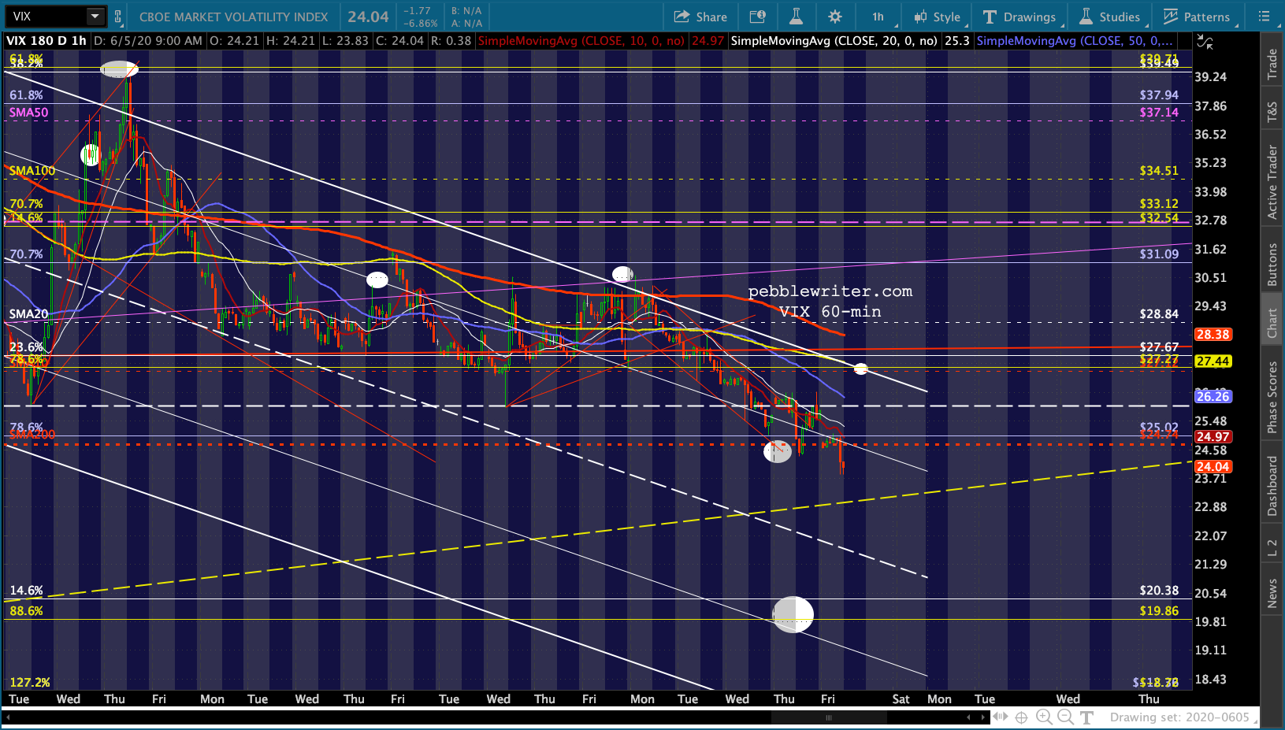Click the symbol link chain icon
1285x730 pixels.
point(118,17)
